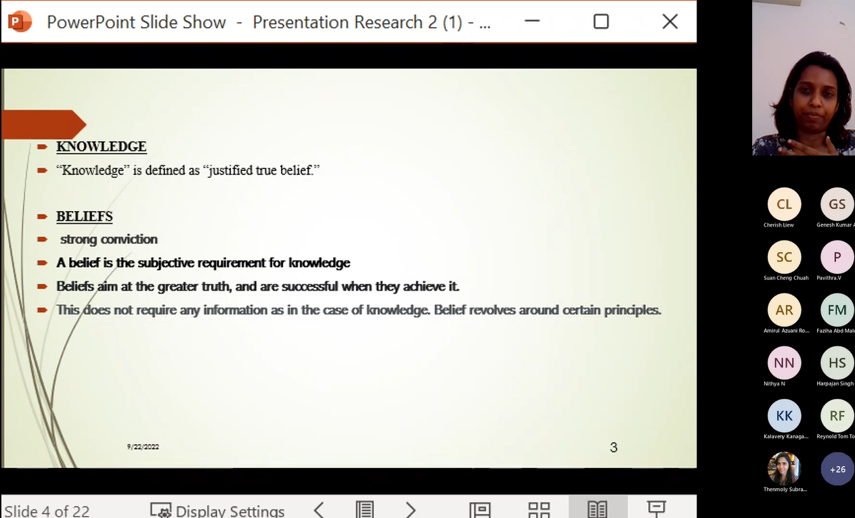The image size is (855, 518).
Task: Click the PowerPoint logo in title bar
Action: [x=20, y=22]
